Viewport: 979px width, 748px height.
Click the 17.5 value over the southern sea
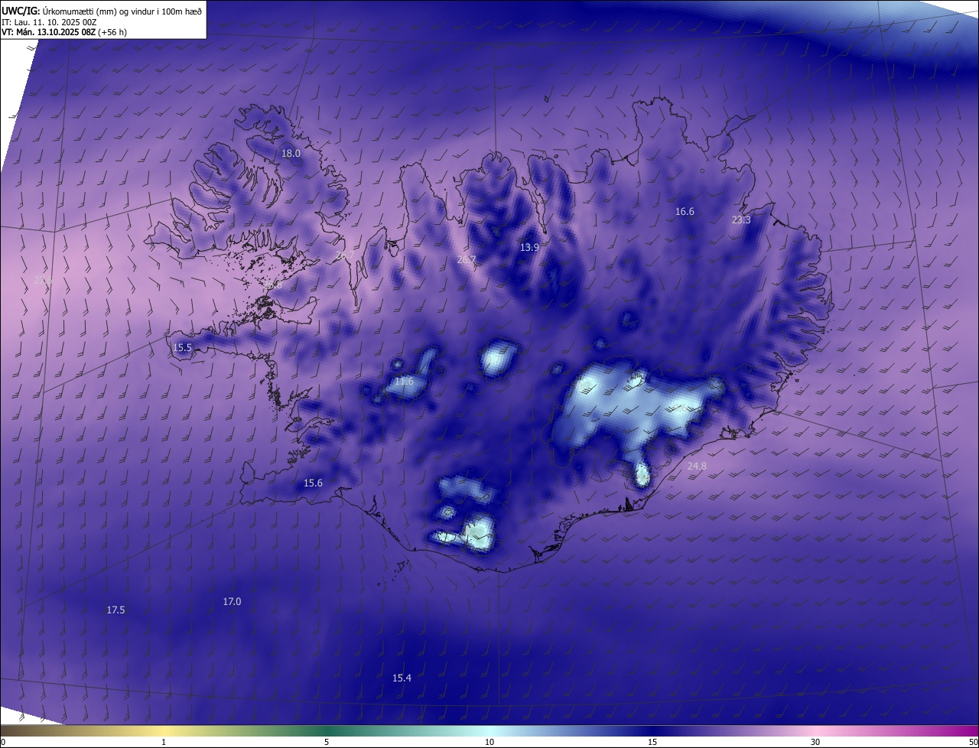[115, 610]
